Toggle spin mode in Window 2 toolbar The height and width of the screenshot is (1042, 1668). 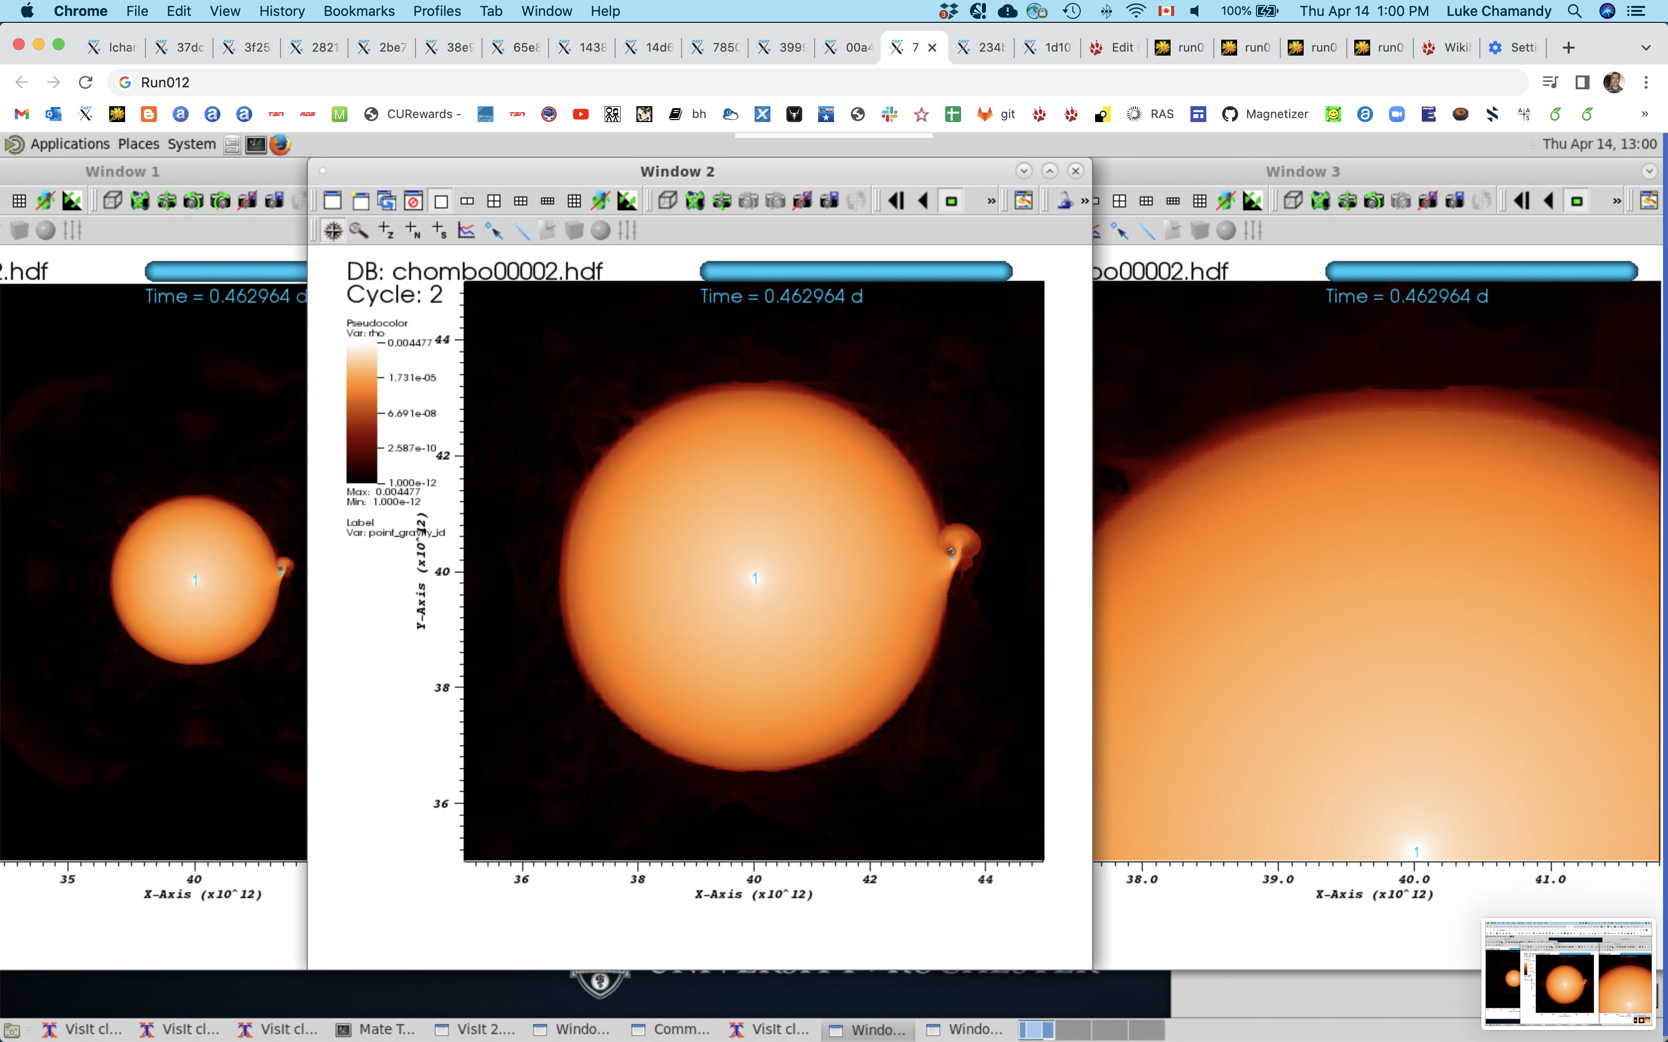click(601, 201)
